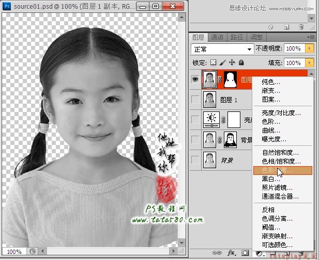The height and width of the screenshot is (260, 319).
Task: Click canvas horizontal scroll right arrow
Action: coord(173,251)
